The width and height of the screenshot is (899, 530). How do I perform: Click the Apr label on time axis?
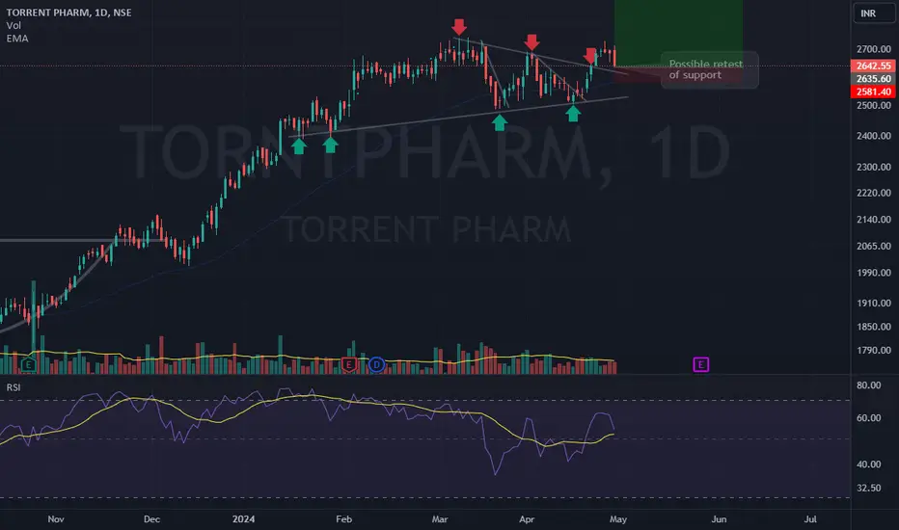coord(527,519)
